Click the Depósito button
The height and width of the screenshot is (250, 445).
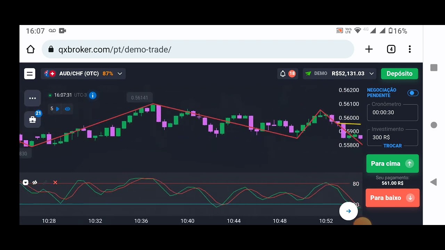click(399, 74)
